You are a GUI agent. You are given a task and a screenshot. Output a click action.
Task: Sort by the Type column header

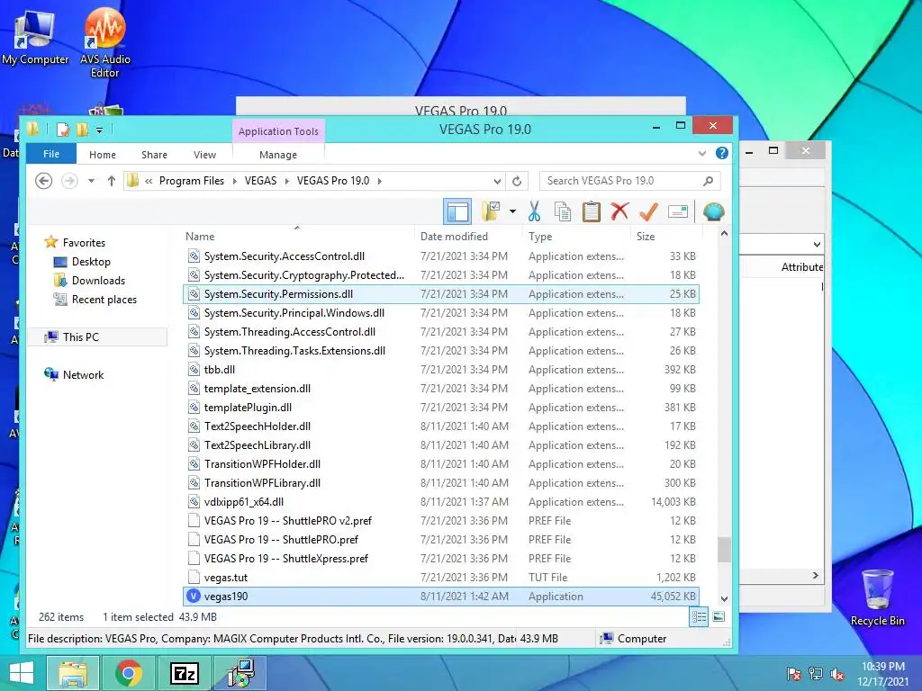576,237
